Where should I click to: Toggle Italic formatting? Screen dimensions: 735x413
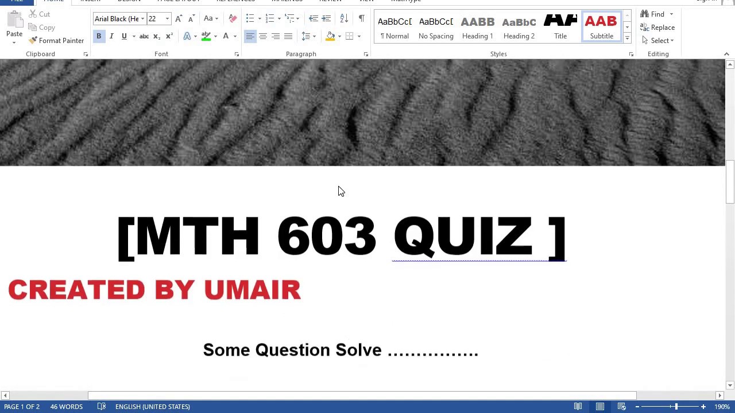(111, 36)
